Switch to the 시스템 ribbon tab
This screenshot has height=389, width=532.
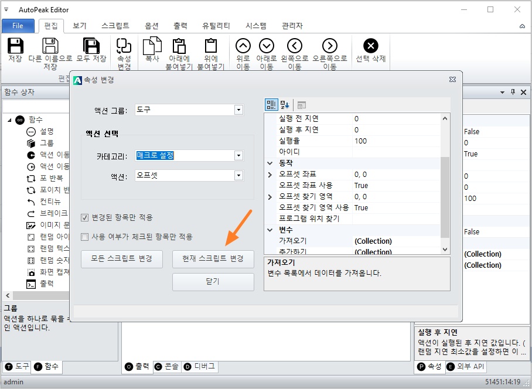(256, 26)
